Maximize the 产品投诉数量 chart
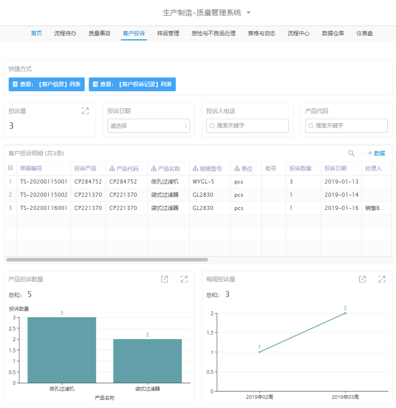This screenshot has width=396, height=408. 184,279
